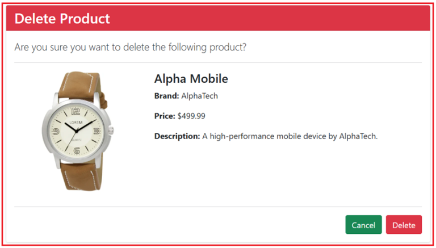Click the number 6 on watch dial

77,150
